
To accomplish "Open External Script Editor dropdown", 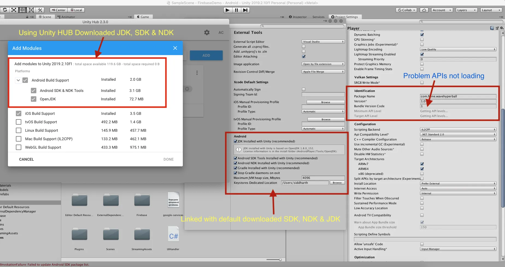I will 323,42.
